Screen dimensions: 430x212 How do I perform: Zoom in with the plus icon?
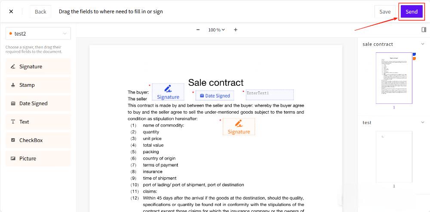[236, 30]
